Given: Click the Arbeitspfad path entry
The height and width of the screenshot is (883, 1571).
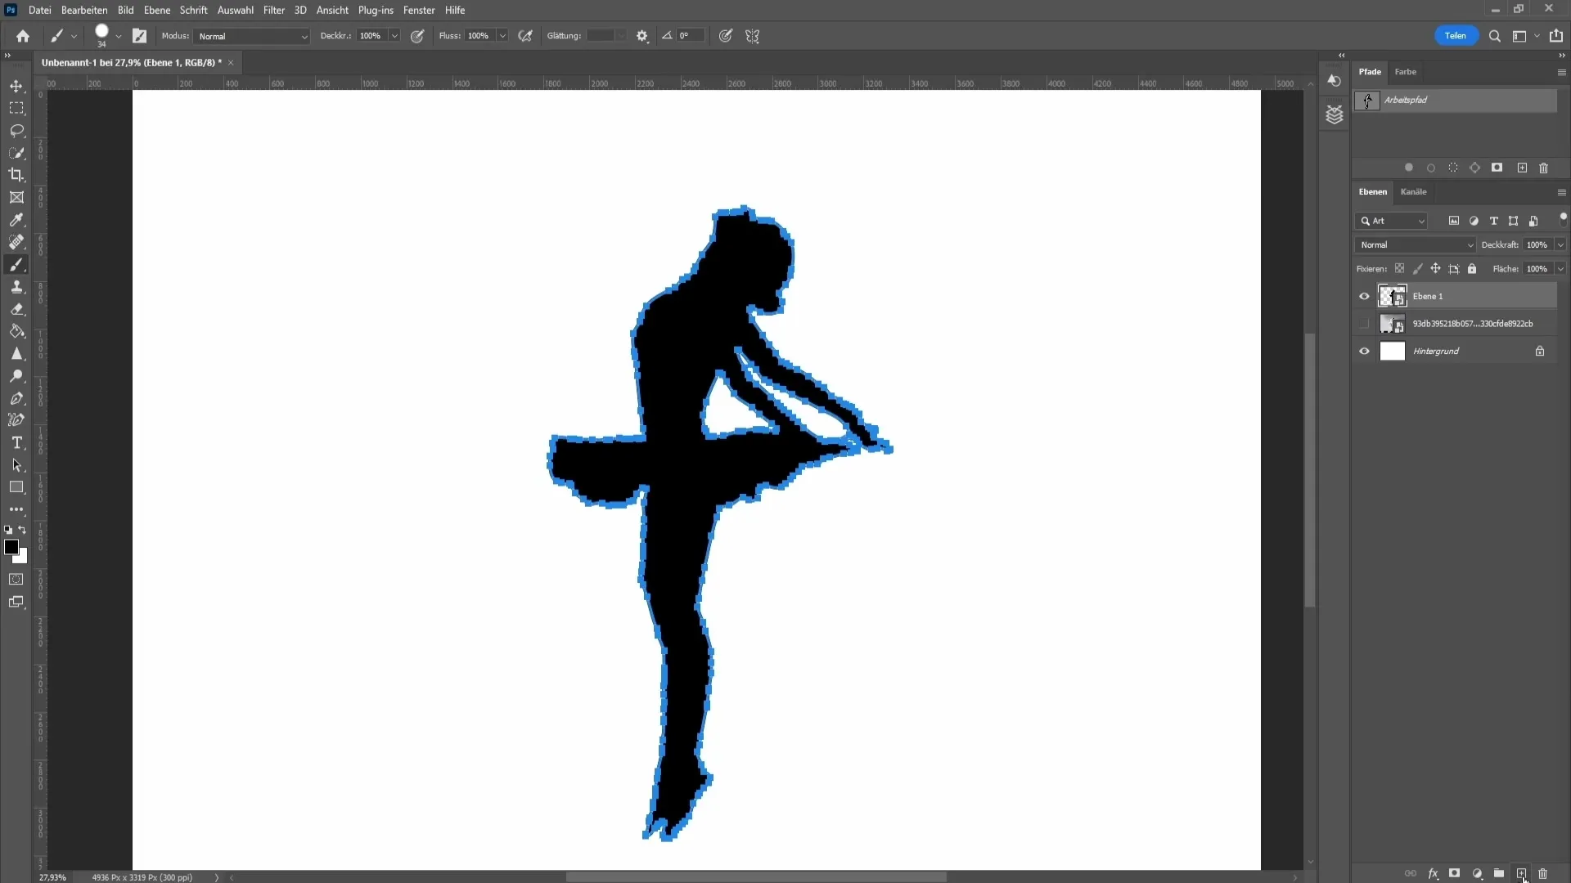Looking at the screenshot, I should pyautogui.click(x=1456, y=99).
